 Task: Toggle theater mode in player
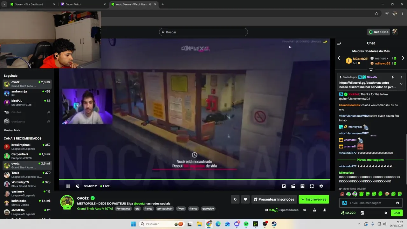click(x=302, y=186)
